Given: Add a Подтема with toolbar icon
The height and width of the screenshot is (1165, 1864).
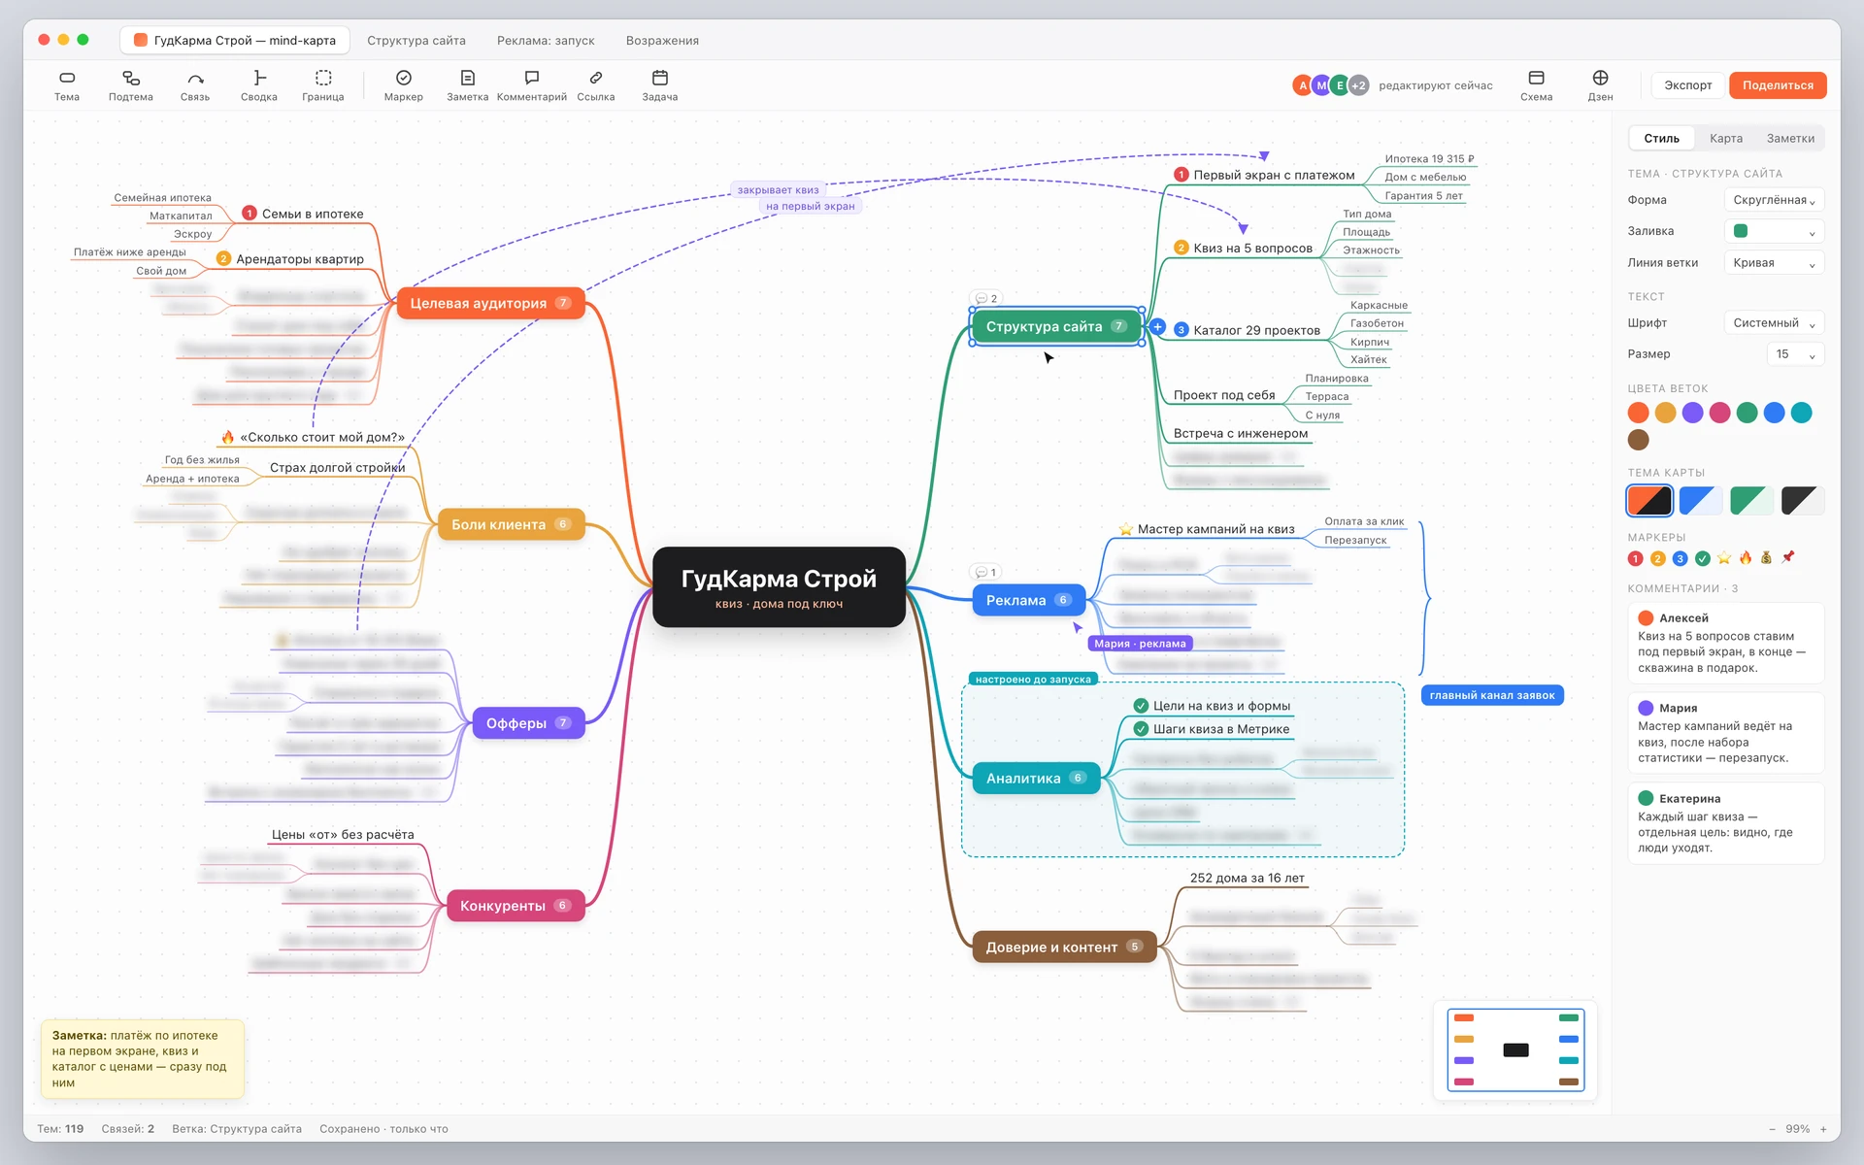Looking at the screenshot, I should 131,85.
